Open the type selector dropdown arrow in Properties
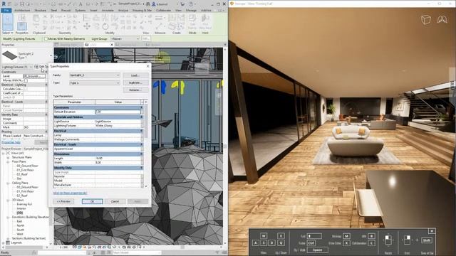 click(51, 55)
